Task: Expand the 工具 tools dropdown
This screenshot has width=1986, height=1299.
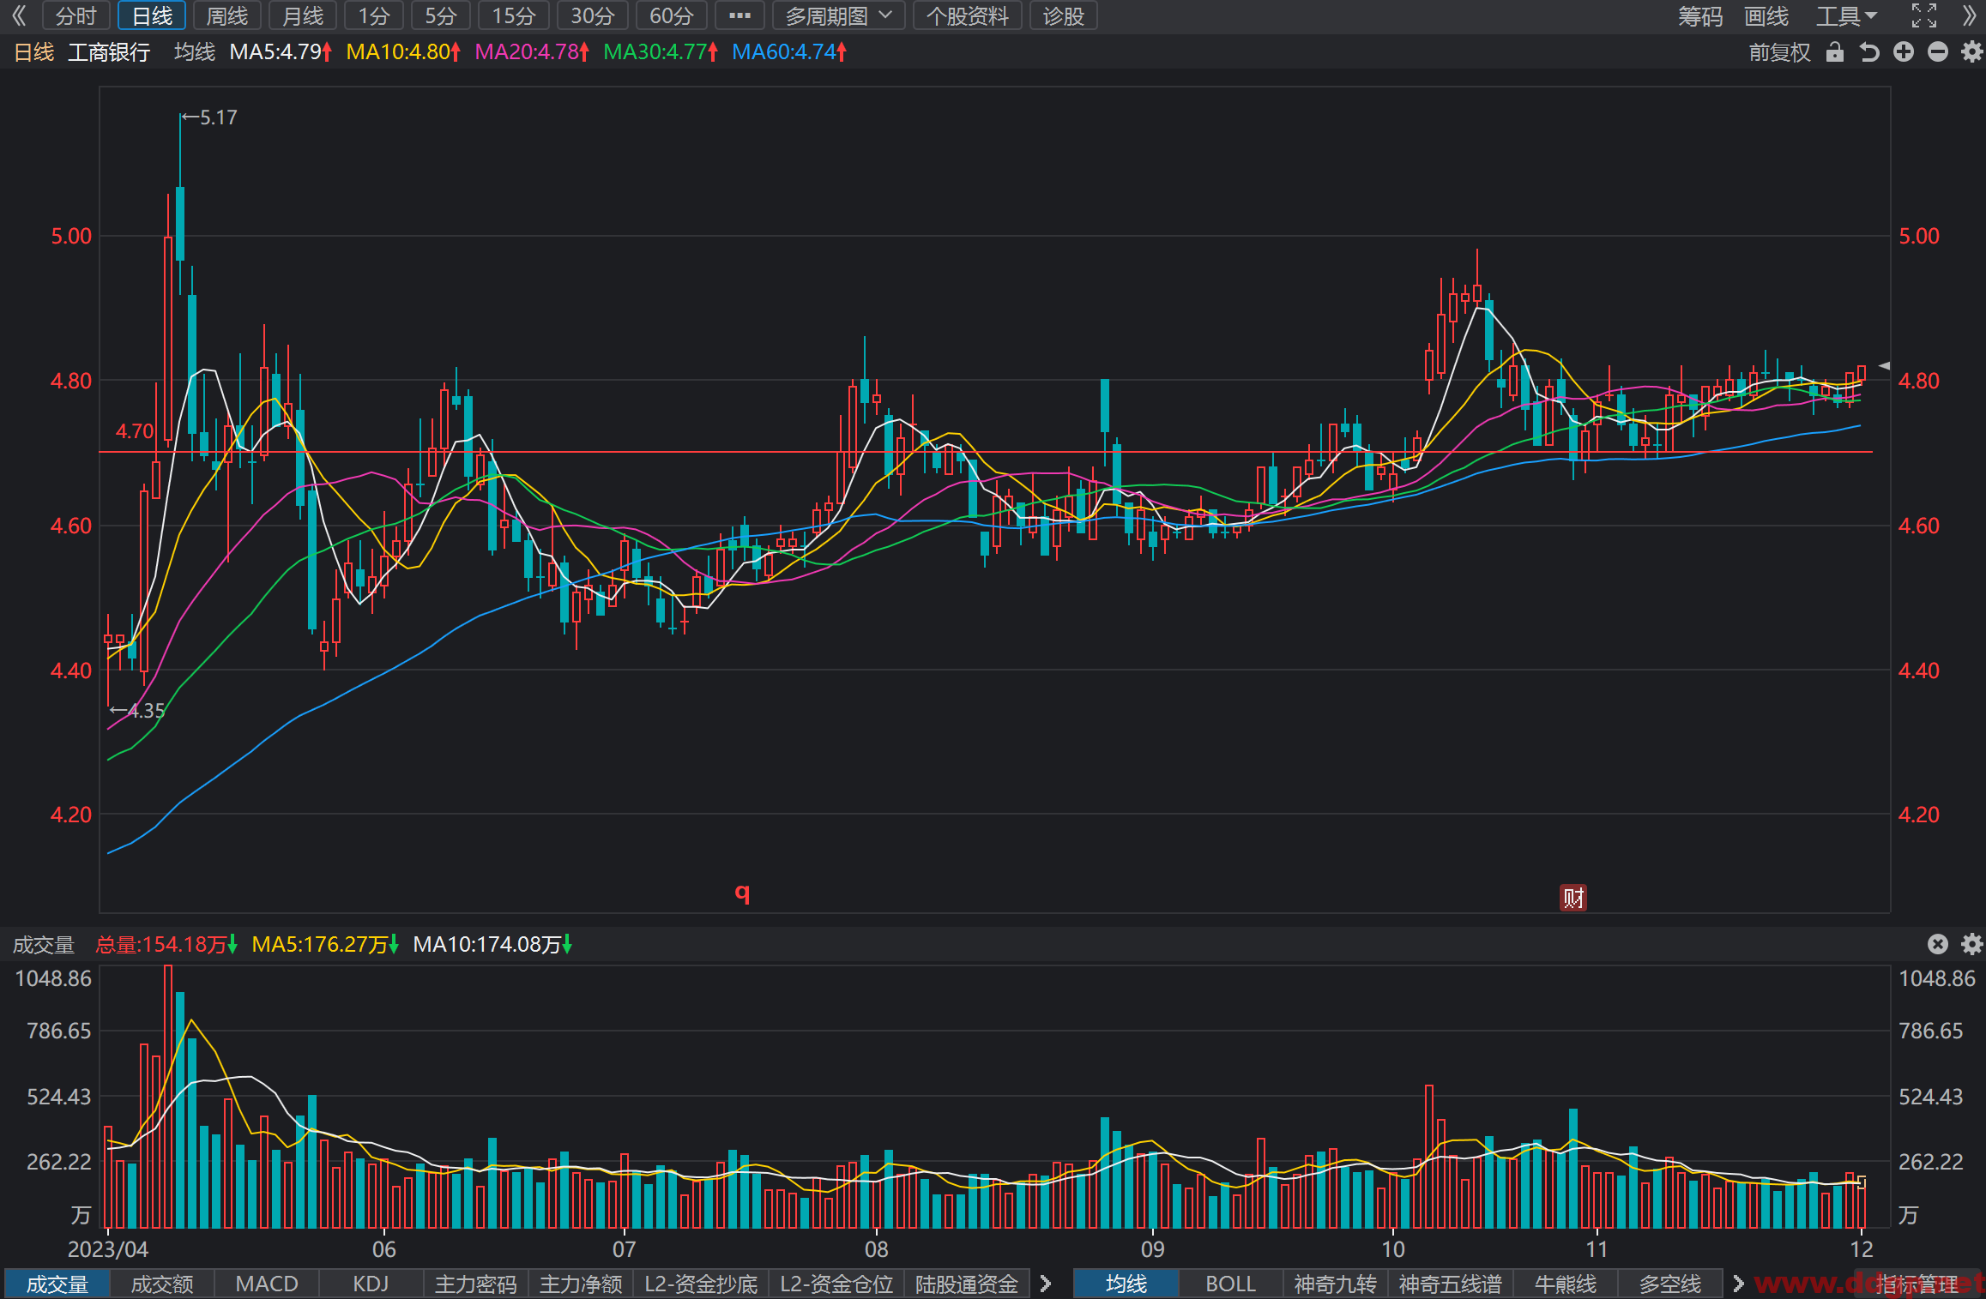Action: pyautogui.click(x=1846, y=15)
